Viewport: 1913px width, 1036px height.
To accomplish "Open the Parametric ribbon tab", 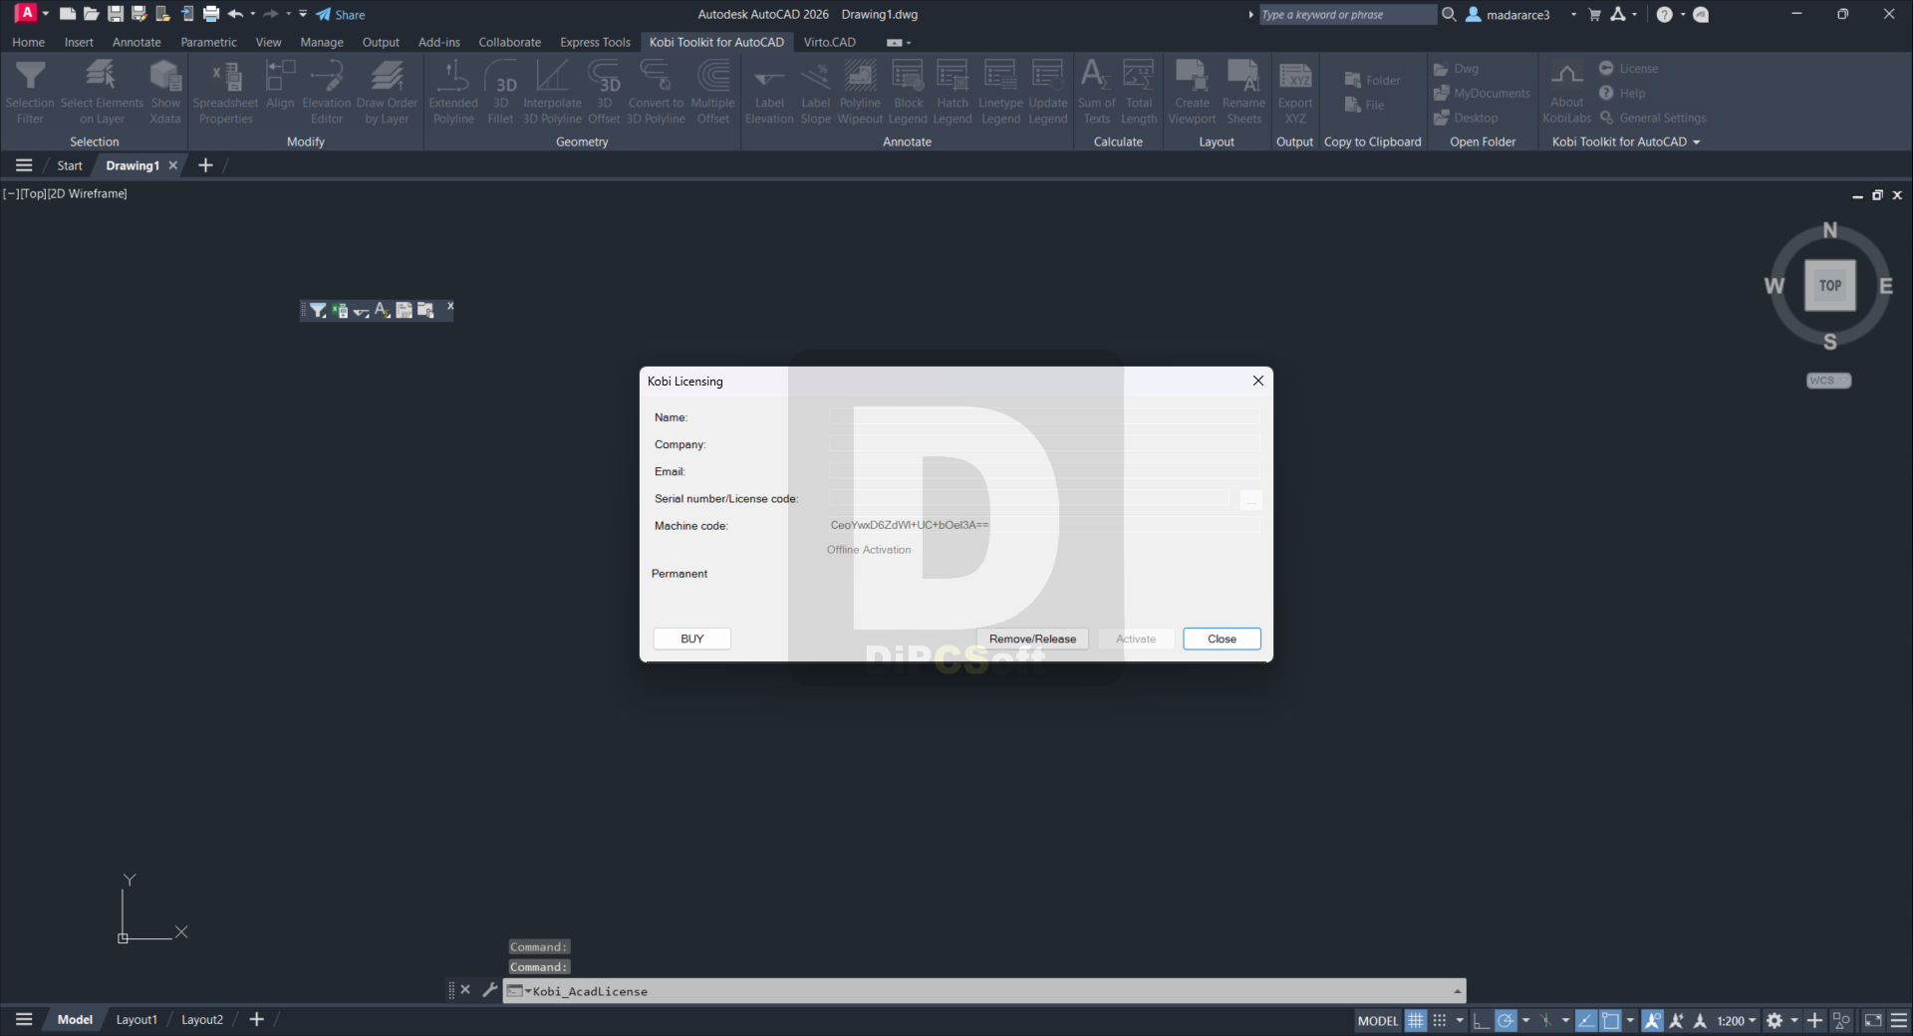I will coord(208,42).
